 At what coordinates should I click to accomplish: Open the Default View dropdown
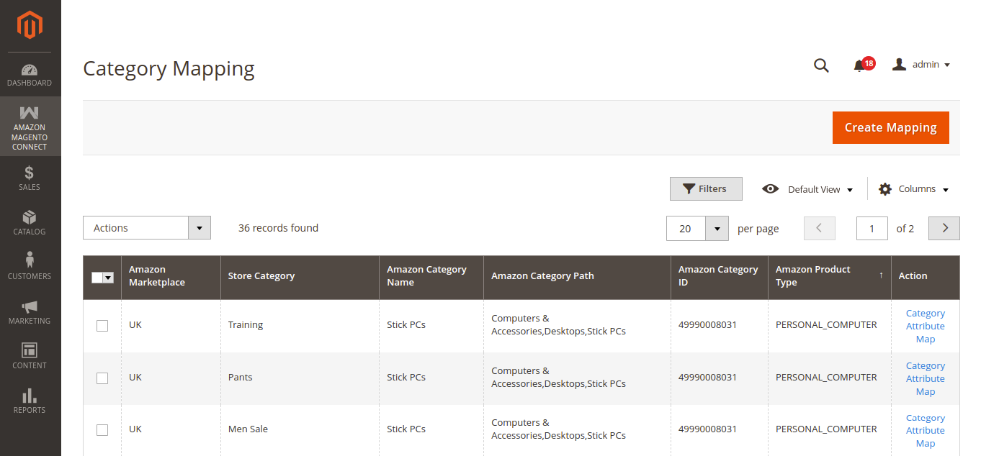tap(808, 189)
